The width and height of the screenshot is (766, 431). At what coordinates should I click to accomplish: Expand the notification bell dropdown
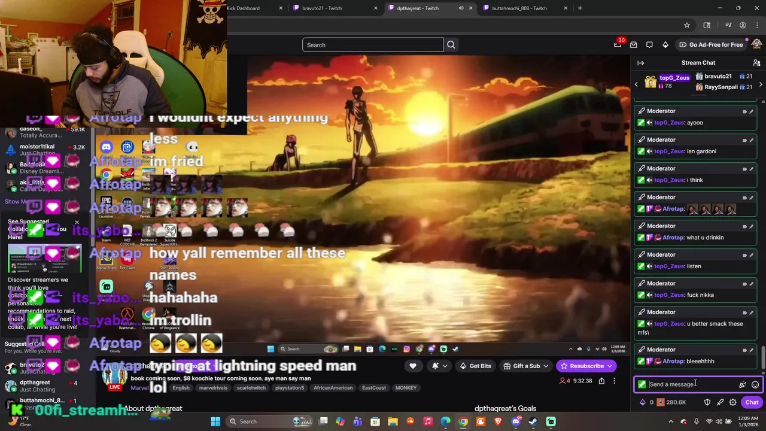(x=439, y=366)
